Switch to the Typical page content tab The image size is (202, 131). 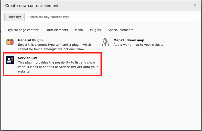[23, 30]
